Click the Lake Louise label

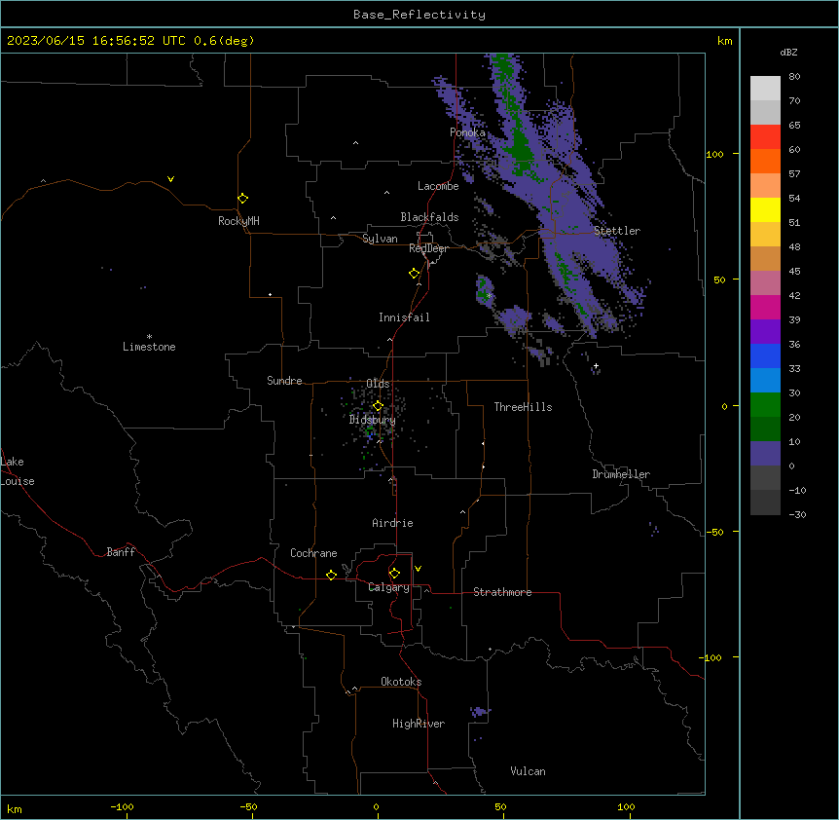(18, 471)
